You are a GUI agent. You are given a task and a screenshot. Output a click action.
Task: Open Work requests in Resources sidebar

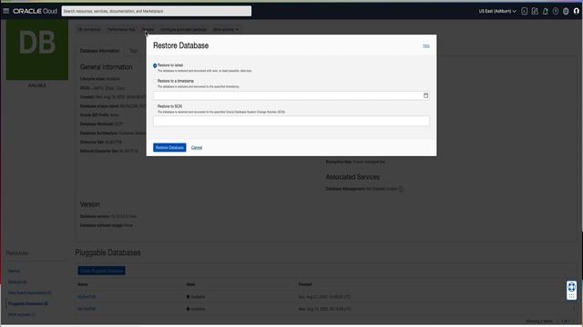click(22, 314)
